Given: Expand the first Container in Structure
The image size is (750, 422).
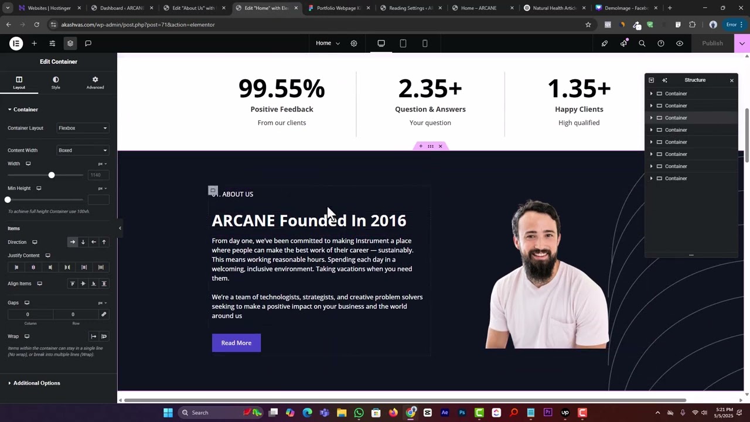Looking at the screenshot, I should pyautogui.click(x=651, y=94).
